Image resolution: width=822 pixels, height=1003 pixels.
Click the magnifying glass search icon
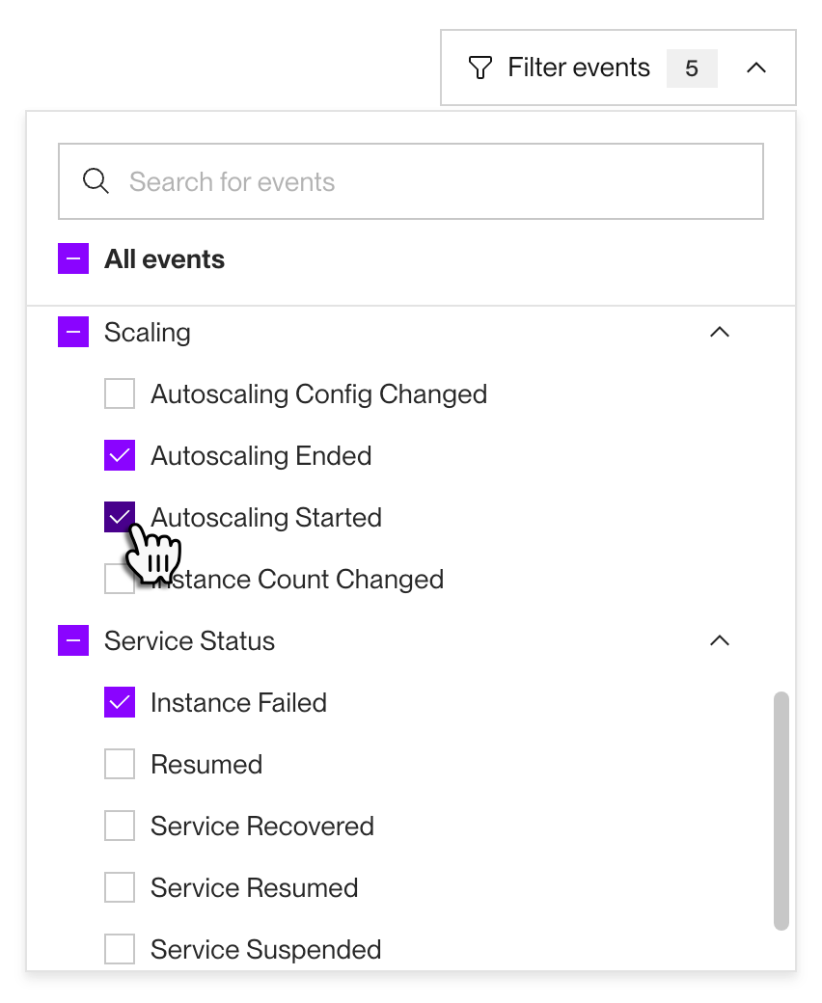(96, 180)
